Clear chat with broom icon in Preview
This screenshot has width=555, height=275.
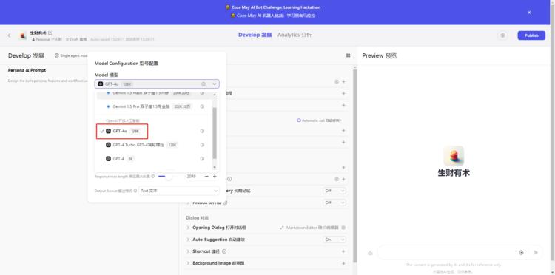[x=370, y=253]
